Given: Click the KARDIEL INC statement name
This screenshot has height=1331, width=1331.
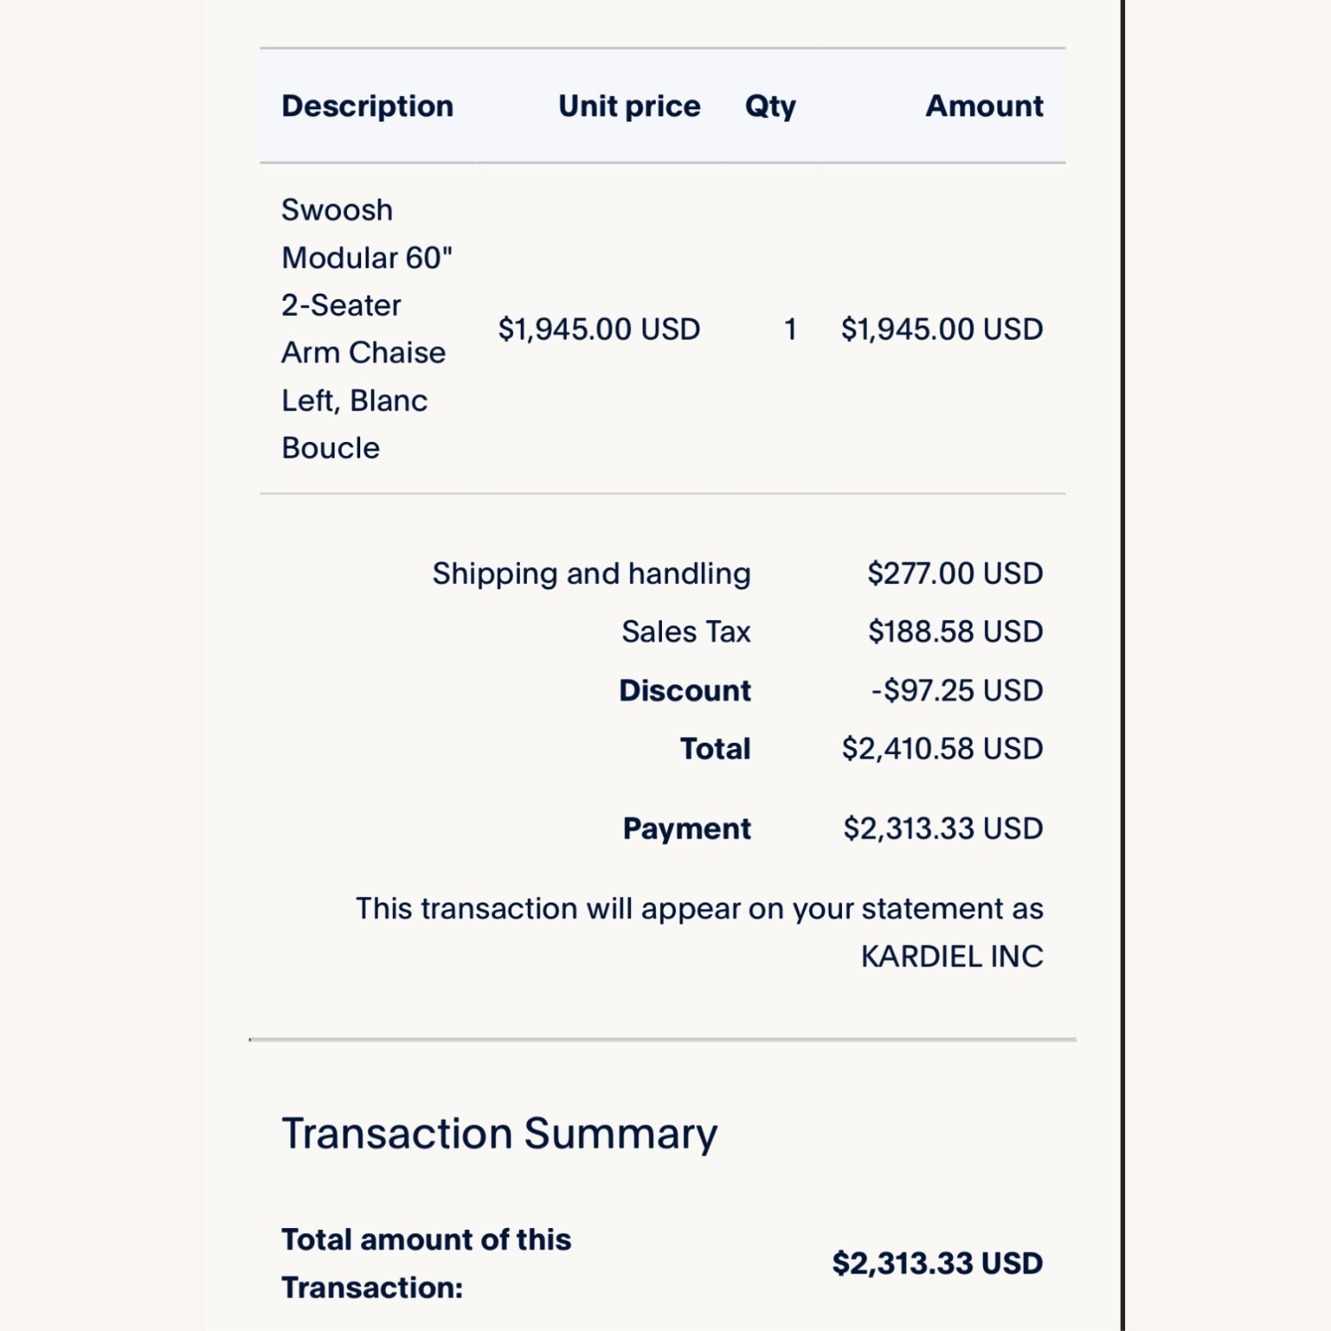Looking at the screenshot, I should click(x=952, y=957).
